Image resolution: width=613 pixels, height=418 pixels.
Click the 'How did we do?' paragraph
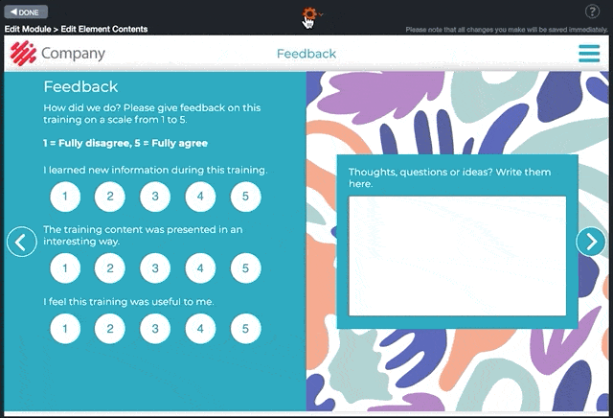click(x=152, y=113)
